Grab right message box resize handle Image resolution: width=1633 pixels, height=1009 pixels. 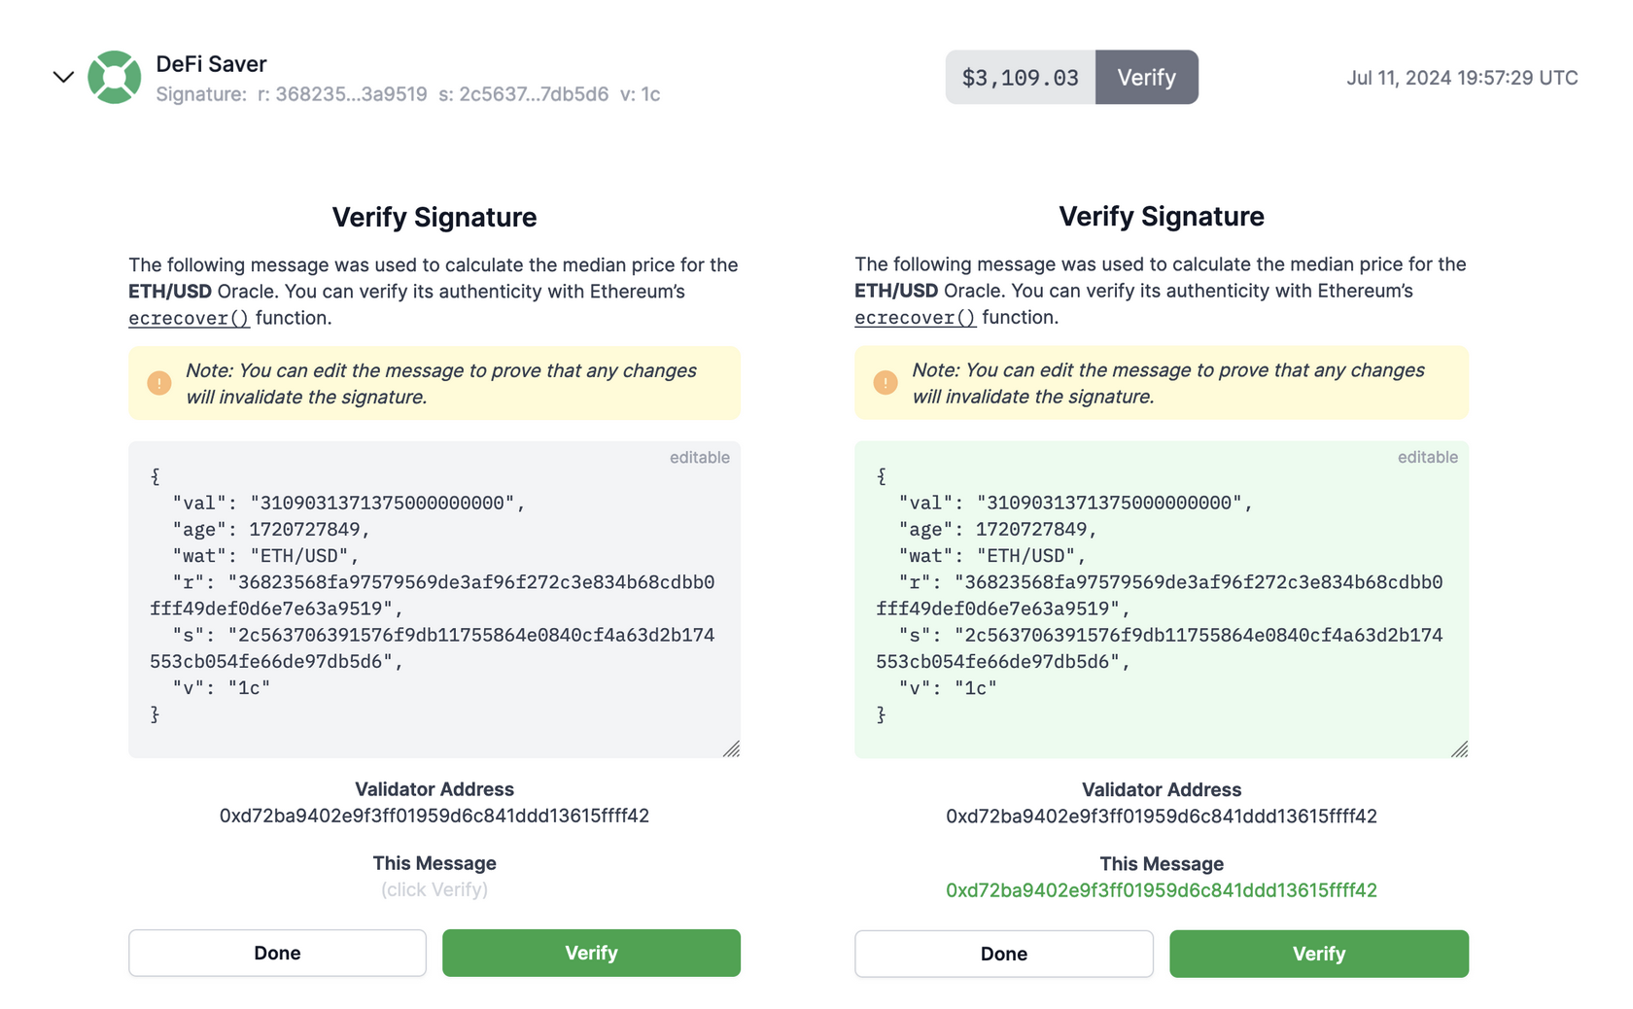[1459, 748]
